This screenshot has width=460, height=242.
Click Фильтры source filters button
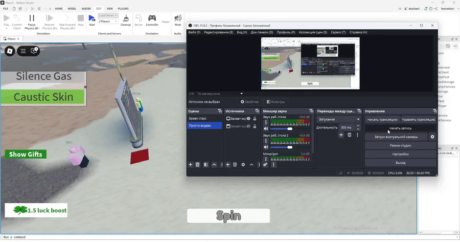tap(275, 102)
